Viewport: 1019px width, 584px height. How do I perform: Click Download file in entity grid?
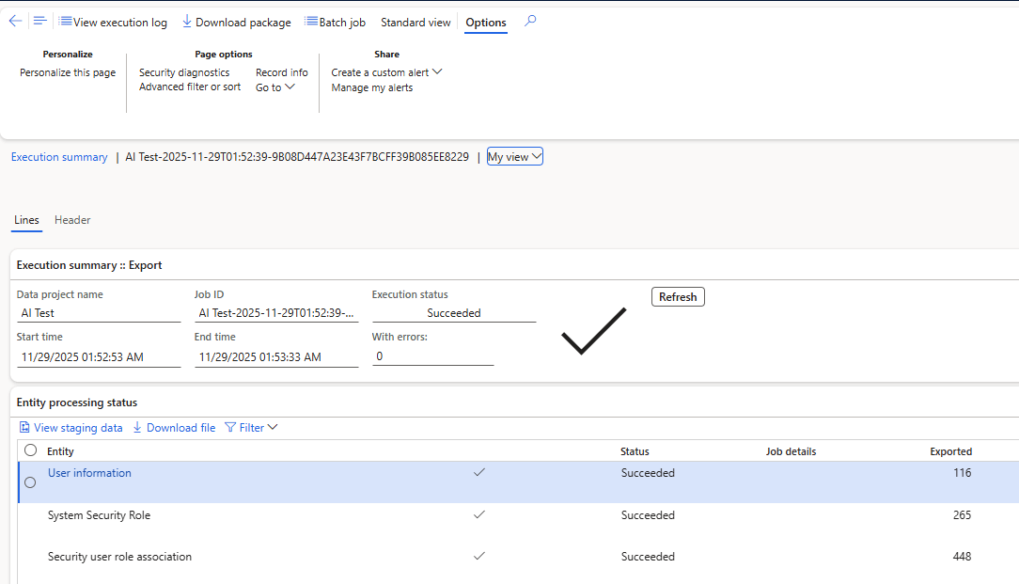(x=173, y=428)
